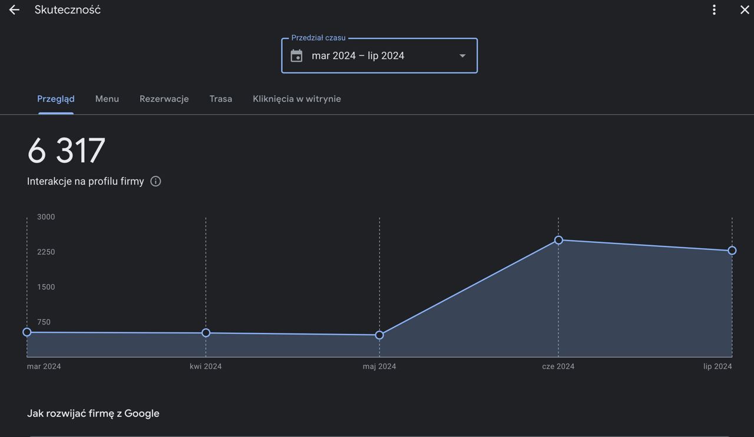Click the 3000 y-axis label
754x437 pixels.
[46, 217]
